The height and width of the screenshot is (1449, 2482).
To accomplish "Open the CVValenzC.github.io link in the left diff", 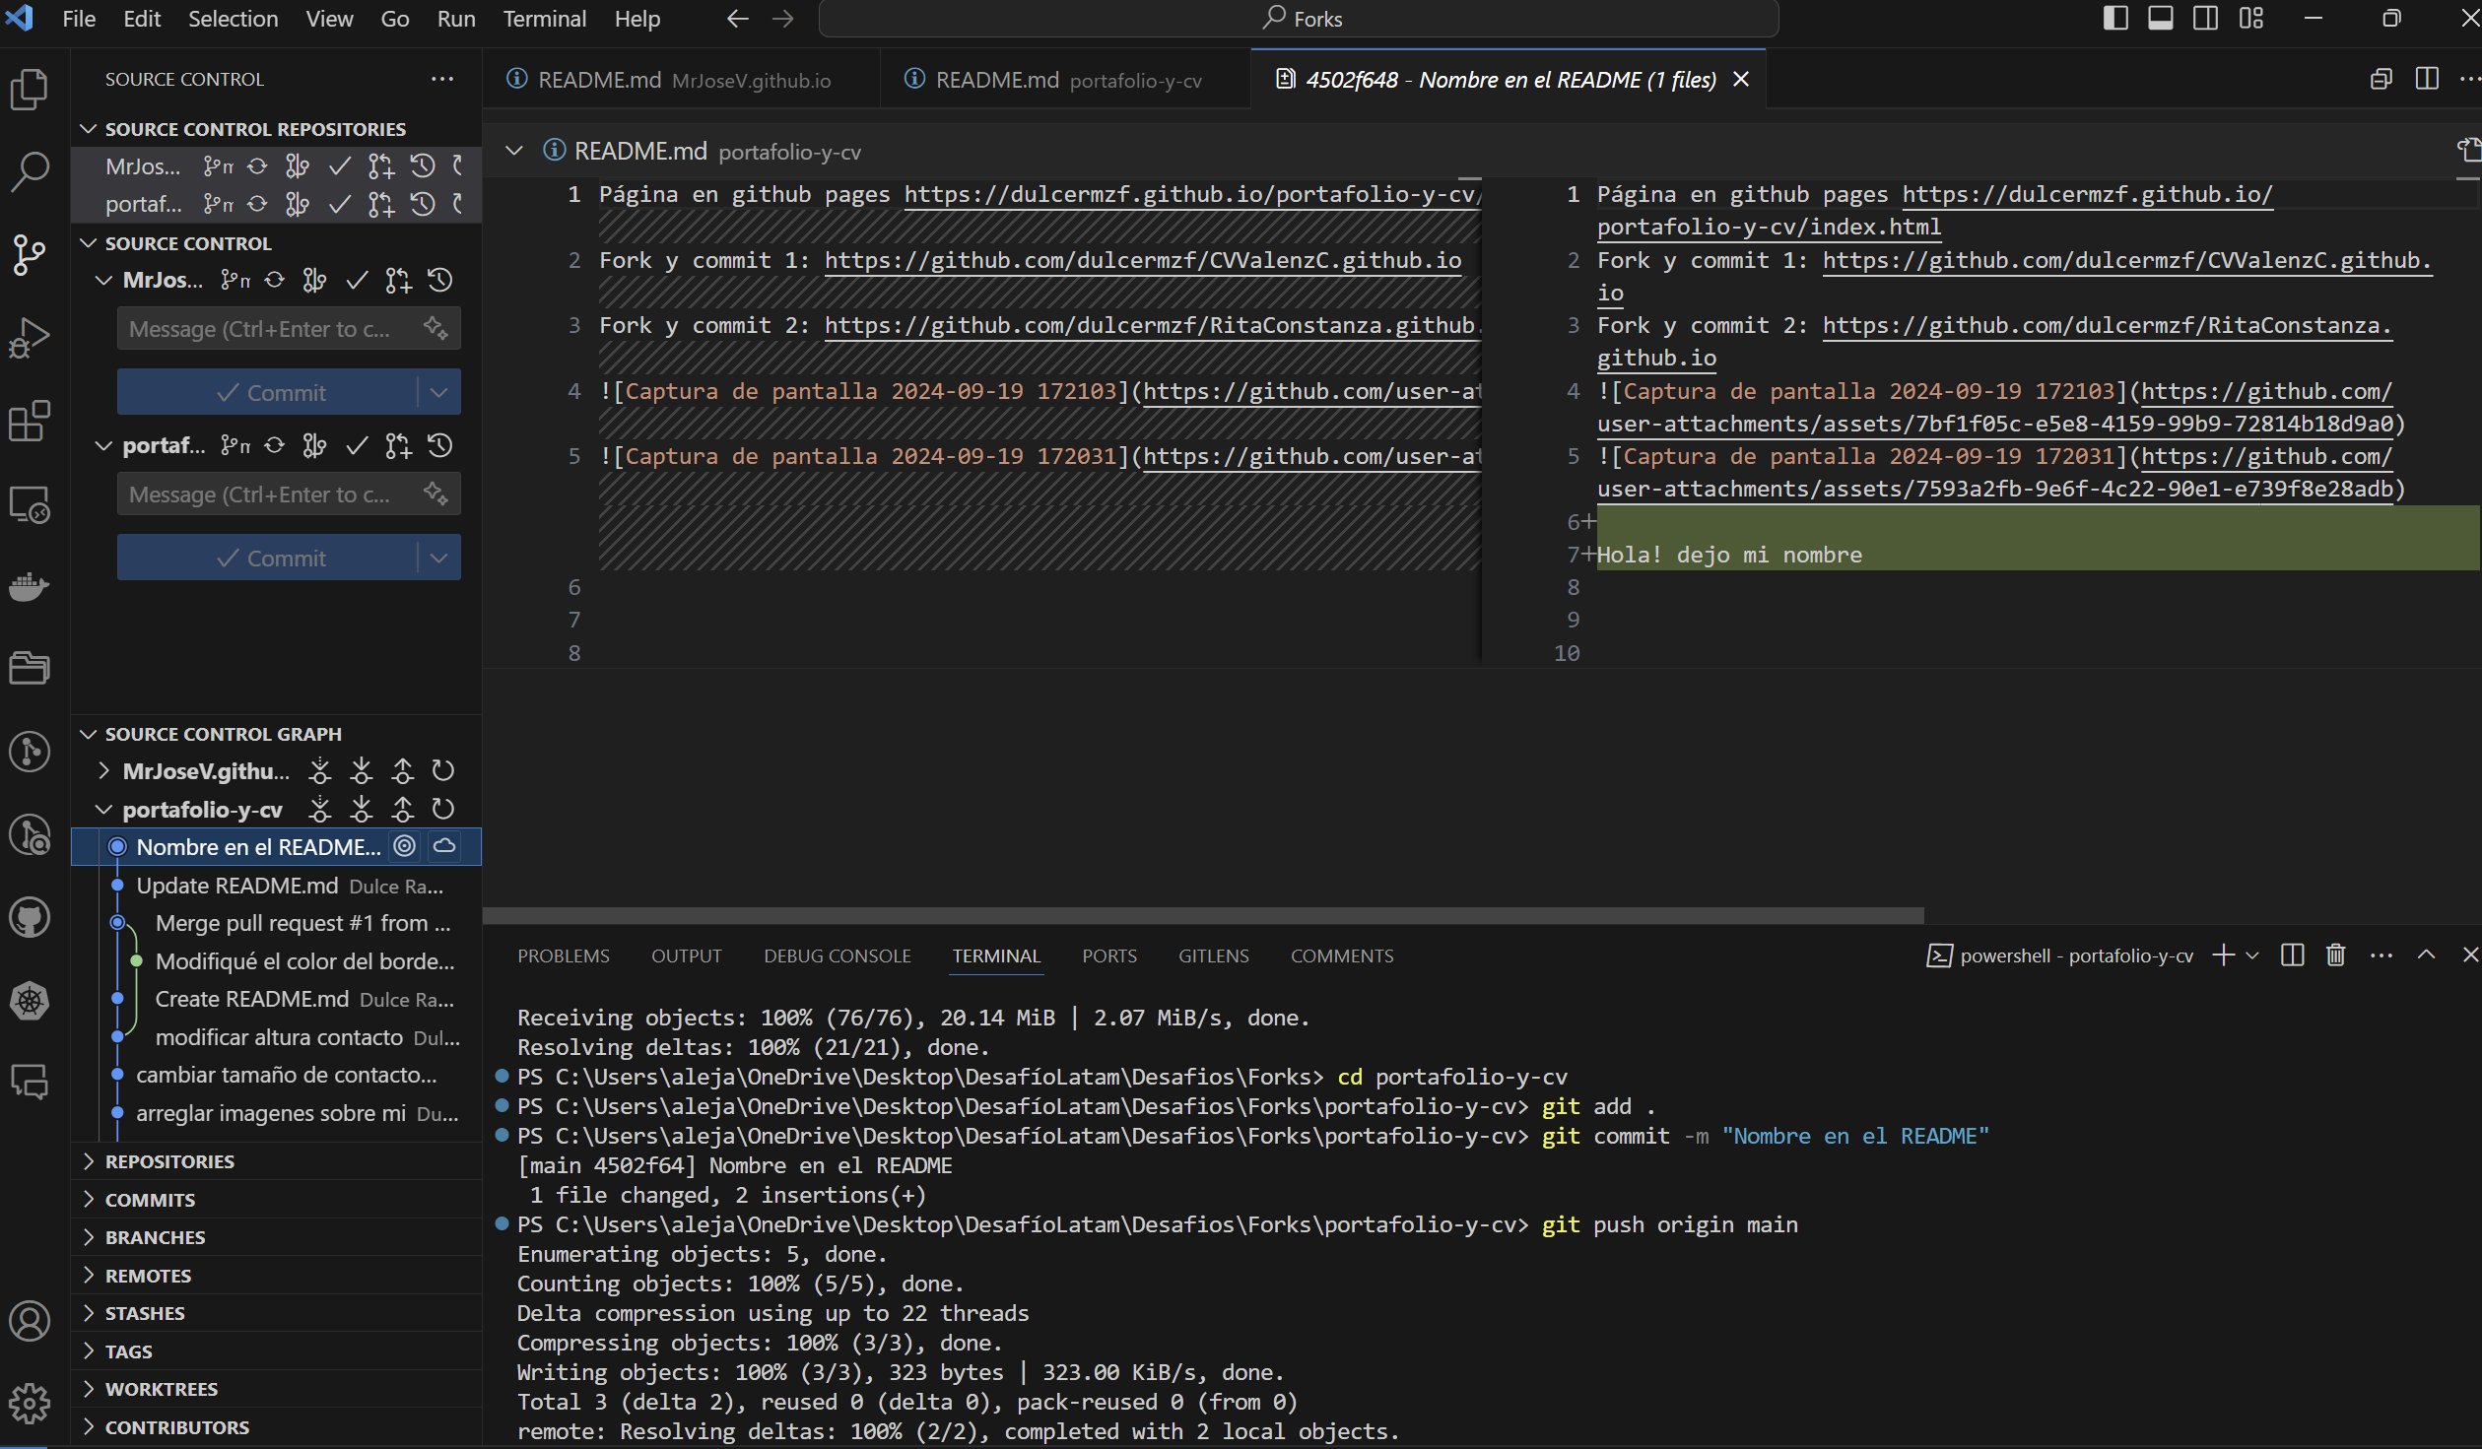I will pos(1143,260).
